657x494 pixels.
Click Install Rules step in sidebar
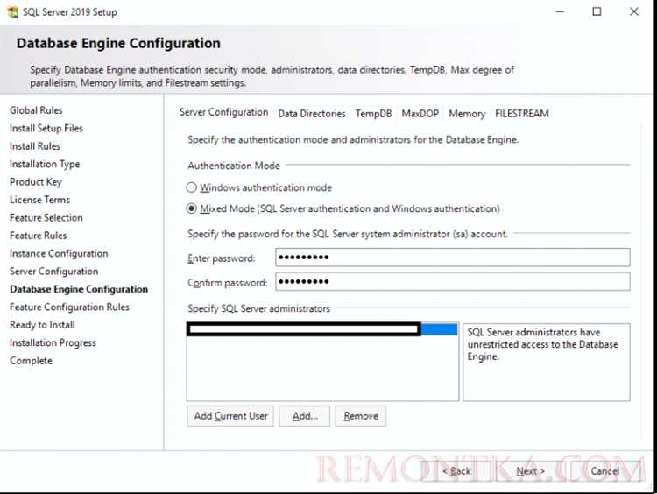pos(35,146)
